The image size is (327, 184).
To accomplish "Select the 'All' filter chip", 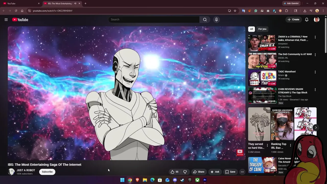I will click(x=251, y=29).
